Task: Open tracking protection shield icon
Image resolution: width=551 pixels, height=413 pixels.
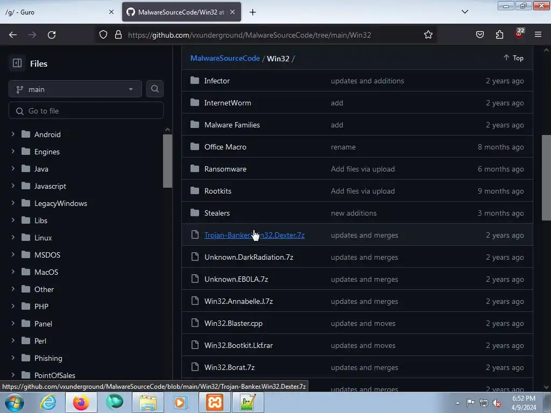Action: coord(103,35)
